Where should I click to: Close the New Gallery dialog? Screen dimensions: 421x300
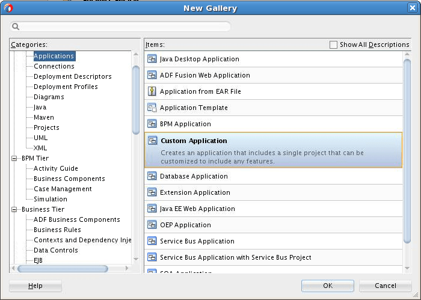click(413, 8)
